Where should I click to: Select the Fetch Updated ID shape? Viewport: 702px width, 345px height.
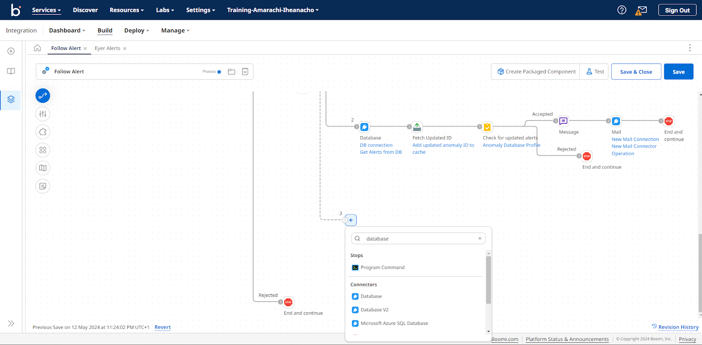click(417, 127)
